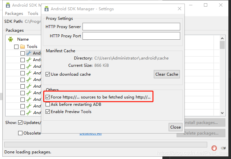Click the Settings dialog title bar icon
The height and width of the screenshot is (159, 231).
tap(47, 9)
